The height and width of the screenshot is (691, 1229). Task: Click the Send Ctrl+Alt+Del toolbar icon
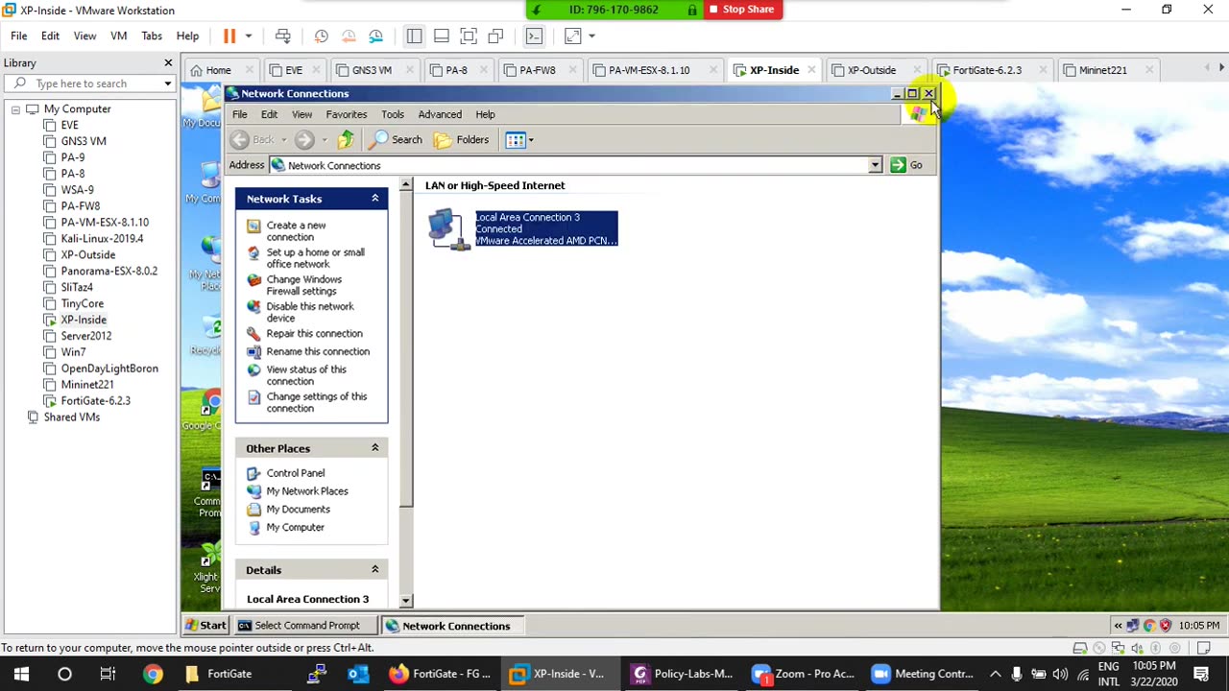click(x=283, y=36)
